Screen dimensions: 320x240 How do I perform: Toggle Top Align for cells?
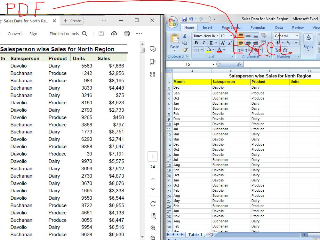(241, 36)
